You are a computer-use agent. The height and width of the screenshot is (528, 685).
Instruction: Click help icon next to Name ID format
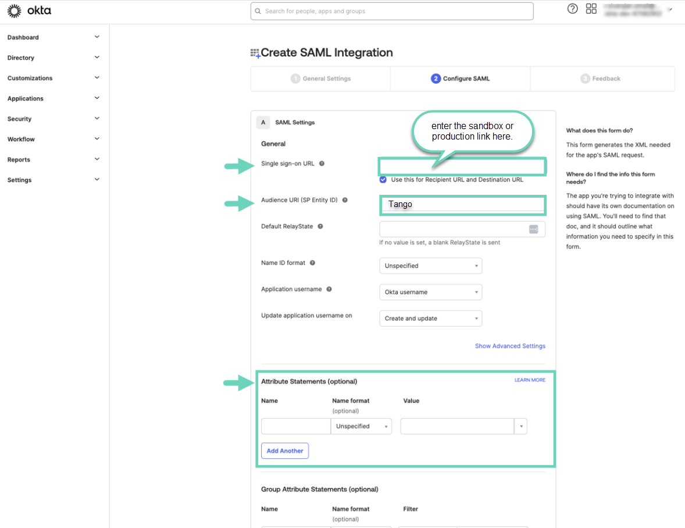pyautogui.click(x=312, y=263)
